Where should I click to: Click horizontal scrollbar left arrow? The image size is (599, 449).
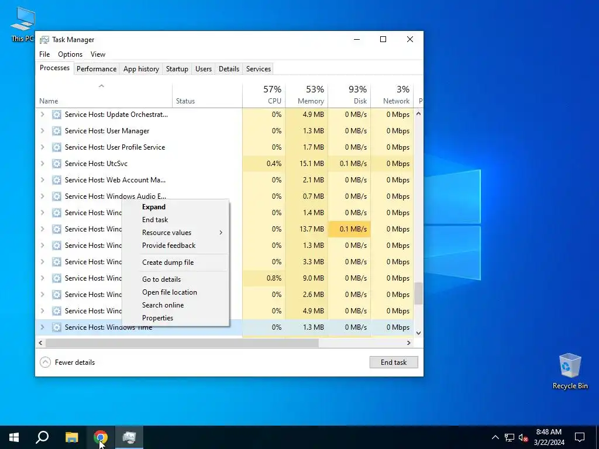(x=40, y=343)
